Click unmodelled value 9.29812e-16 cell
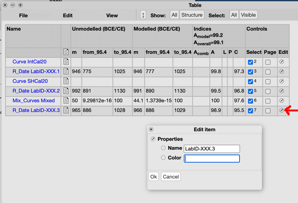 [97, 101]
